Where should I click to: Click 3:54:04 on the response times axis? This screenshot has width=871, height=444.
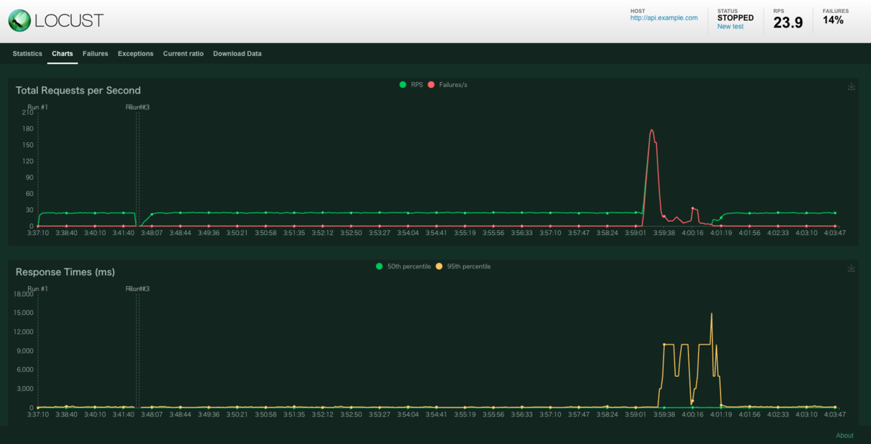407,414
